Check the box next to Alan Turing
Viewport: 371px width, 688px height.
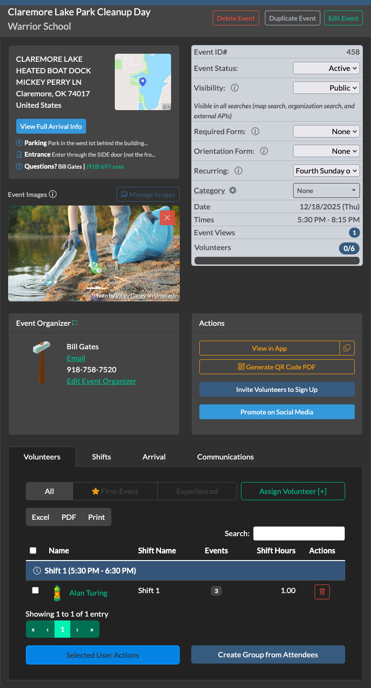(35, 590)
